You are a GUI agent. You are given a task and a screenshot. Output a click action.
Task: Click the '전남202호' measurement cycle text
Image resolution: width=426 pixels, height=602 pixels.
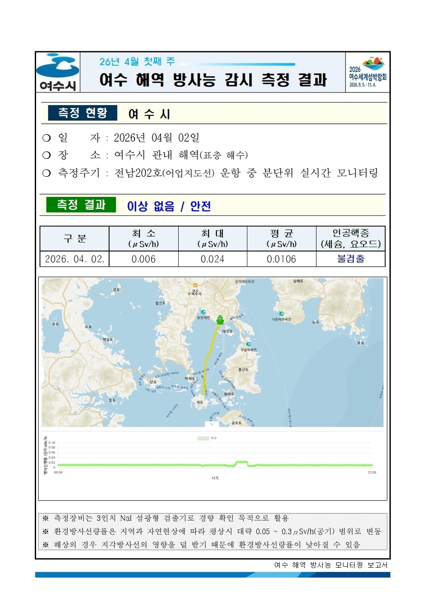pos(138,173)
